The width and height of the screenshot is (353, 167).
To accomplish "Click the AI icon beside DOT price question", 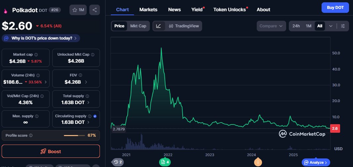I will coord(7,38).
